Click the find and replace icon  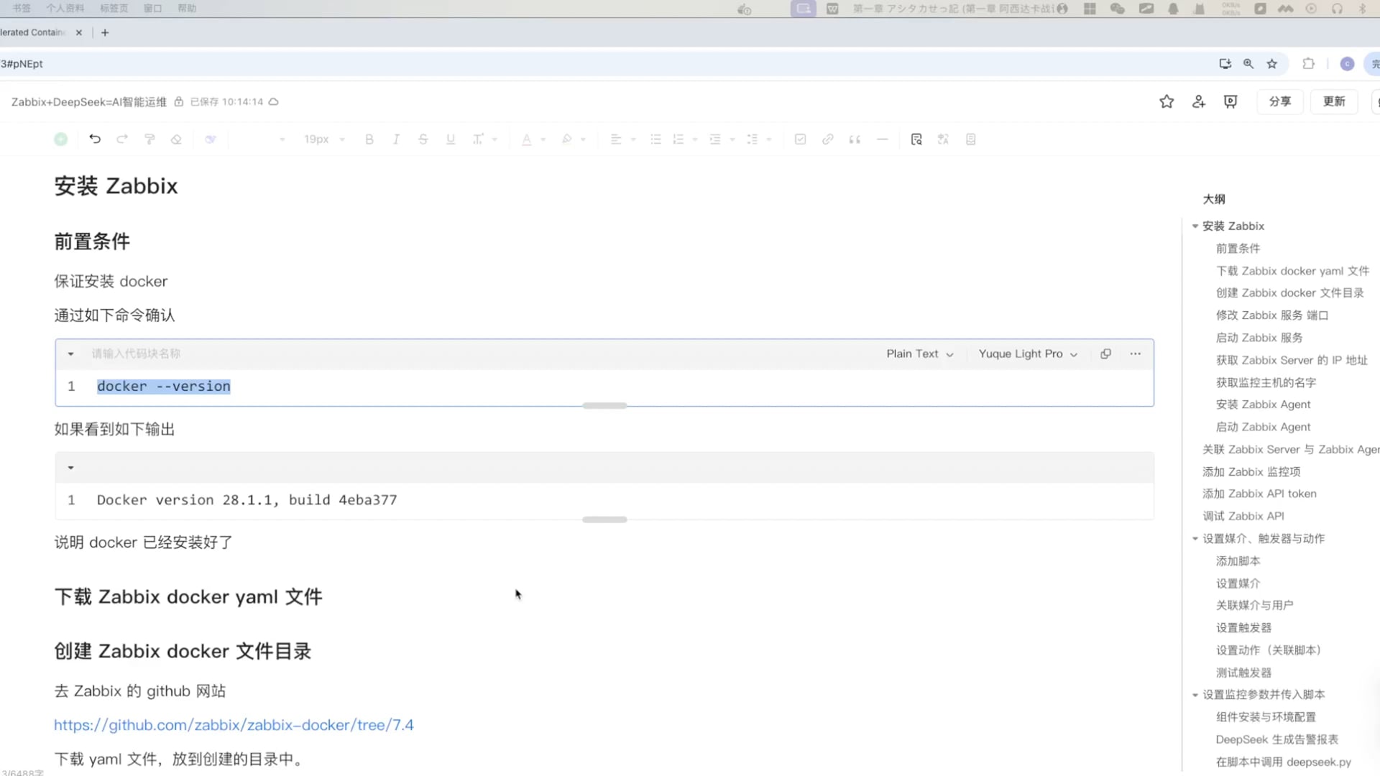click(916, 139)
